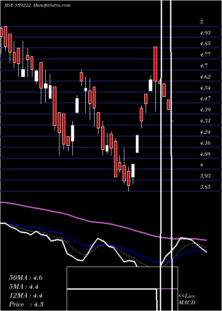Click the 50MA : 4.6 value

coord(26,278)
